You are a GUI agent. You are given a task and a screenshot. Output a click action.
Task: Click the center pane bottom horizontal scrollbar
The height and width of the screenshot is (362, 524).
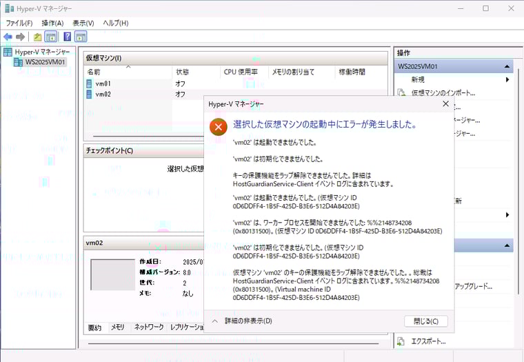[x=233, y=343]
